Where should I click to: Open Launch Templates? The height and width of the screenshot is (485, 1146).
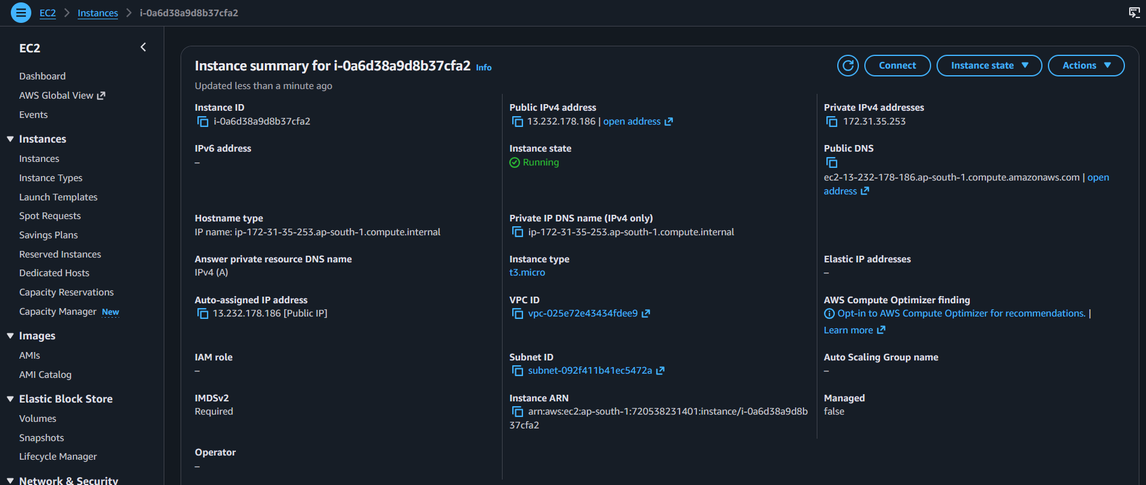coord(58,197)
